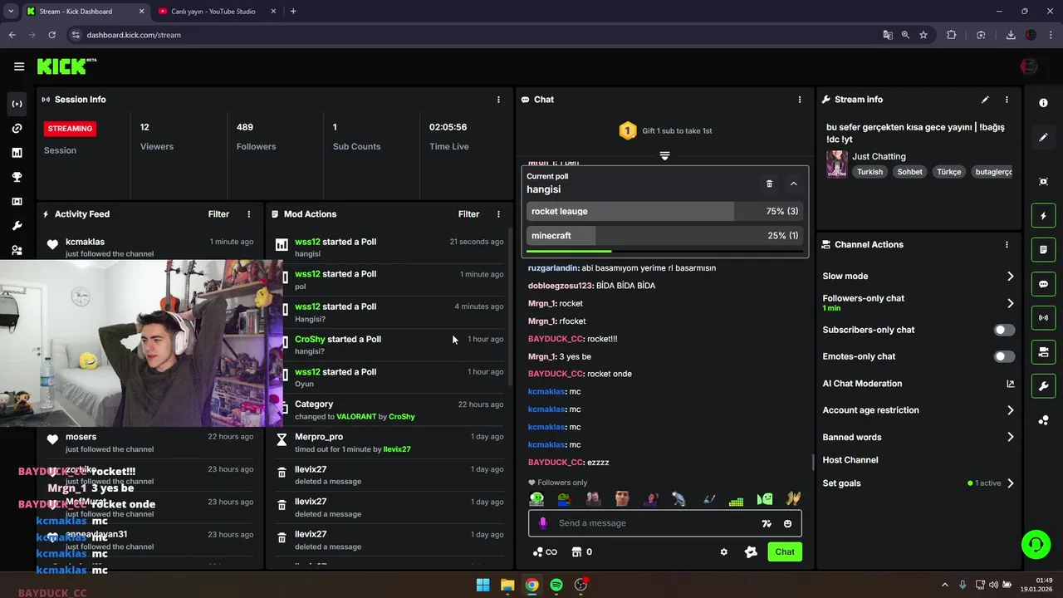The width and height of the screenshot is (1063, 598).
Task: Open Chat panel three-dot menu
Action: (800, 100)
